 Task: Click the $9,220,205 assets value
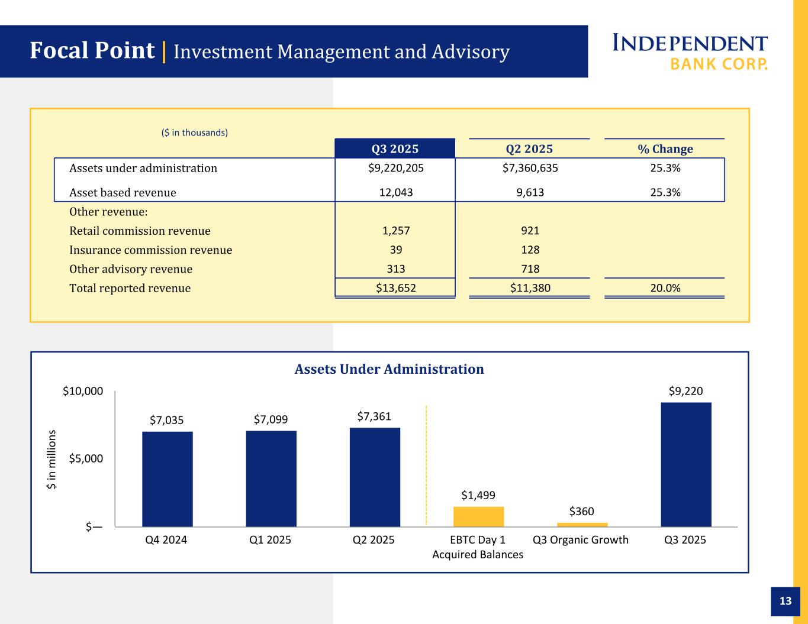[x=396, y=168]
